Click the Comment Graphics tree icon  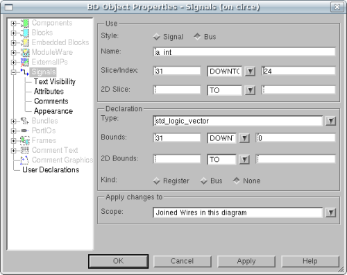tap(25, 160)
